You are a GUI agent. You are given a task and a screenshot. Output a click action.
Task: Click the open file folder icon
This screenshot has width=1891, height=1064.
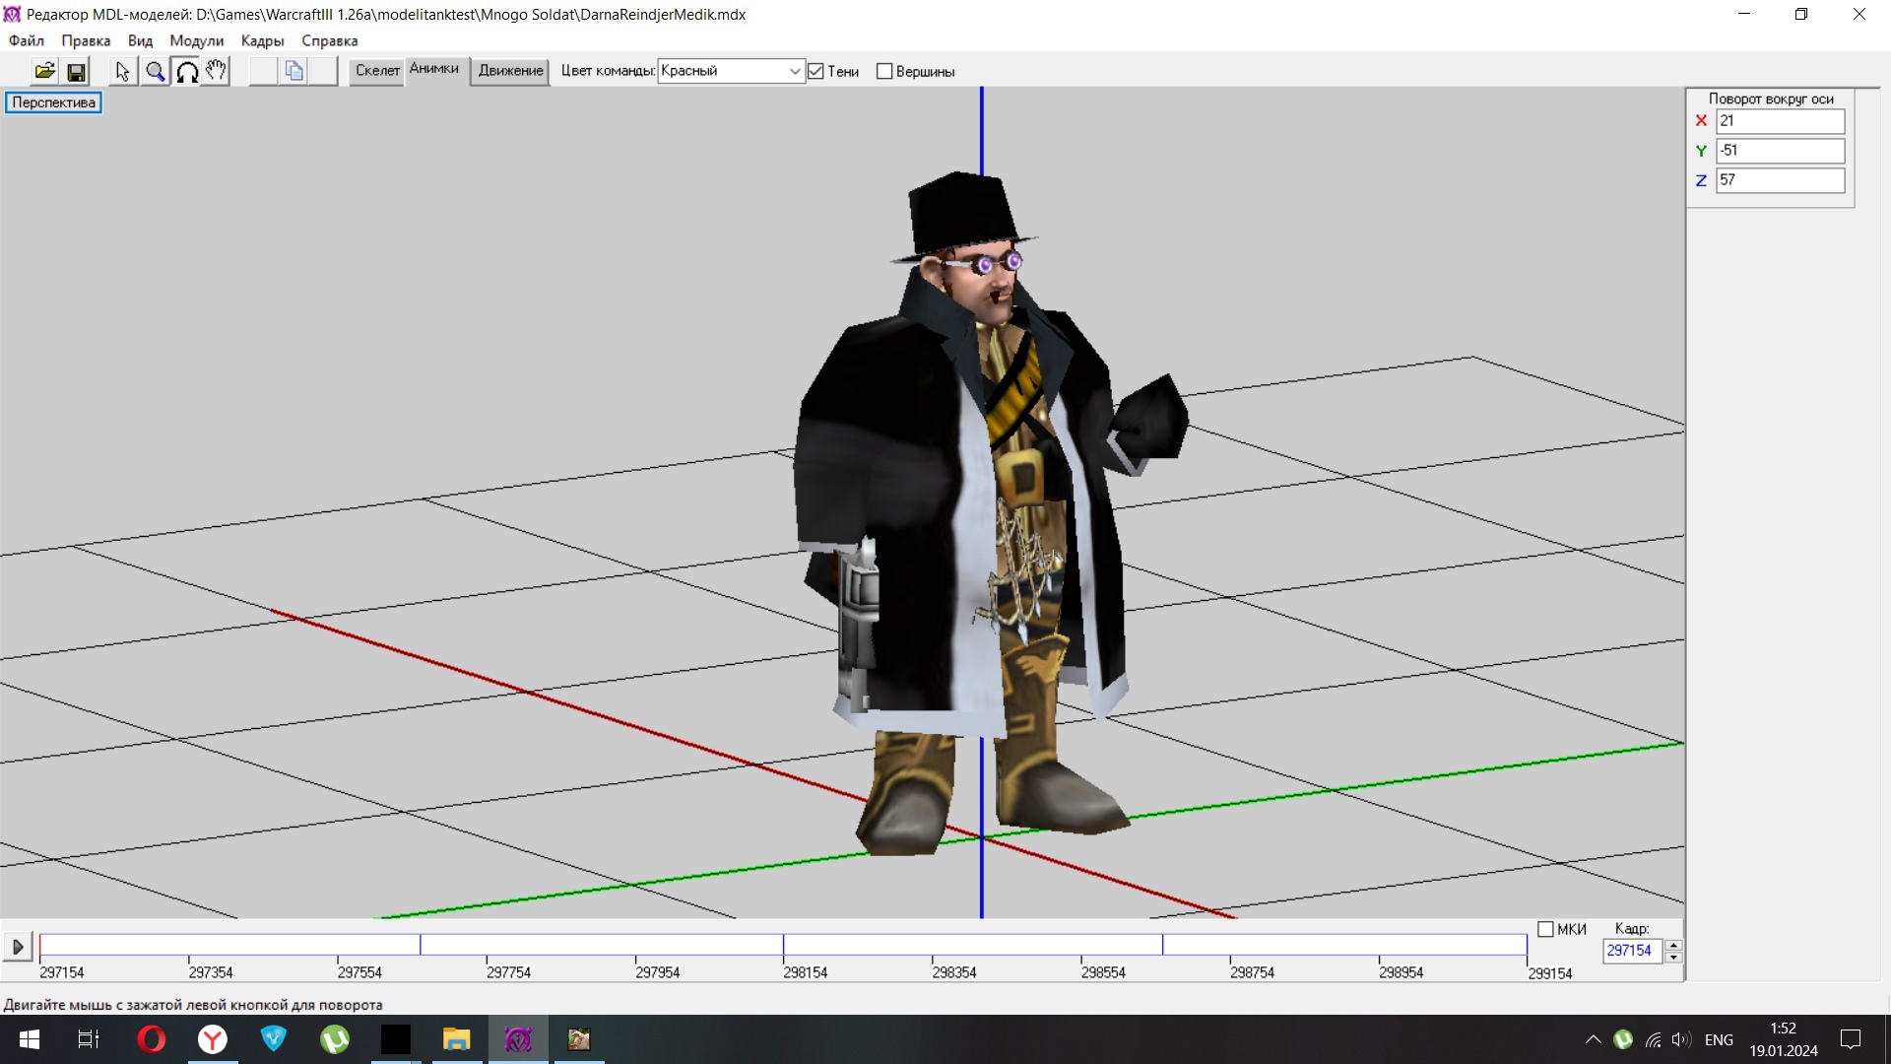coord(45,71)
